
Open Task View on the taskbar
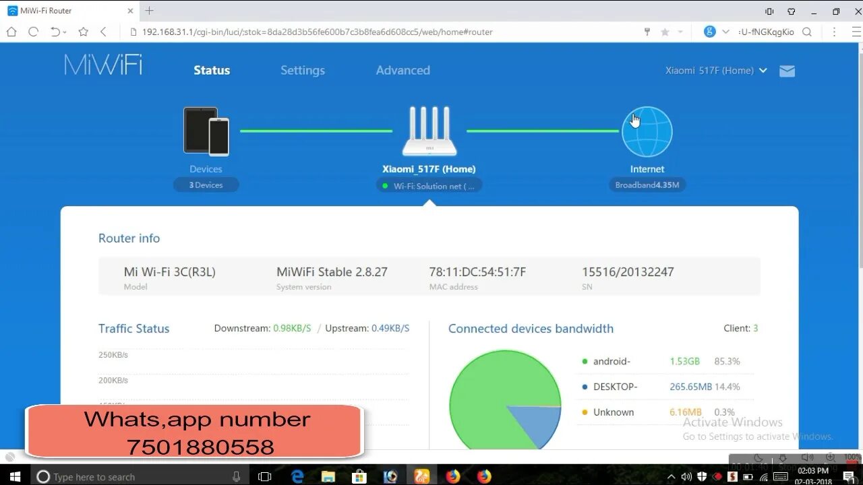tap(265, 476)
